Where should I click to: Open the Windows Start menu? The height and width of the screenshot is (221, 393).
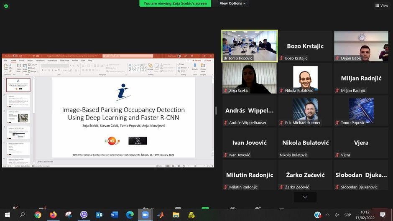click(x=7, y=215)
